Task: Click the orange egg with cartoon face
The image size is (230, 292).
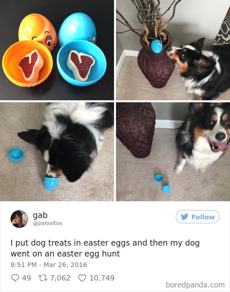Action: [x=38, y=32]
